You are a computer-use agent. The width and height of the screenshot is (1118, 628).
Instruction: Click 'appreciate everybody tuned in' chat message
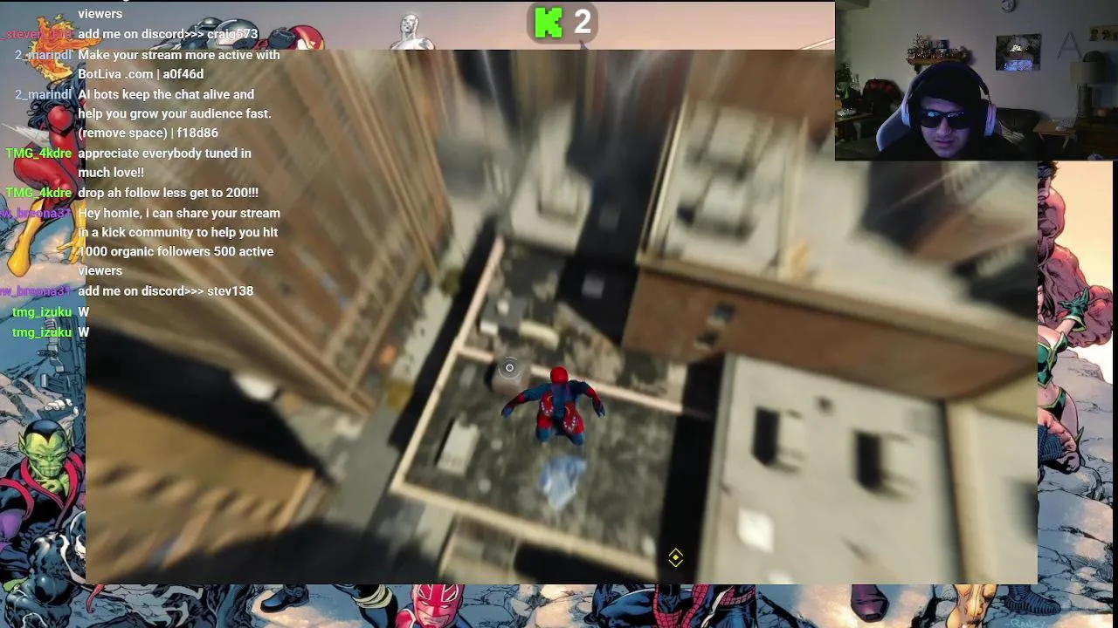coord(164,154)
